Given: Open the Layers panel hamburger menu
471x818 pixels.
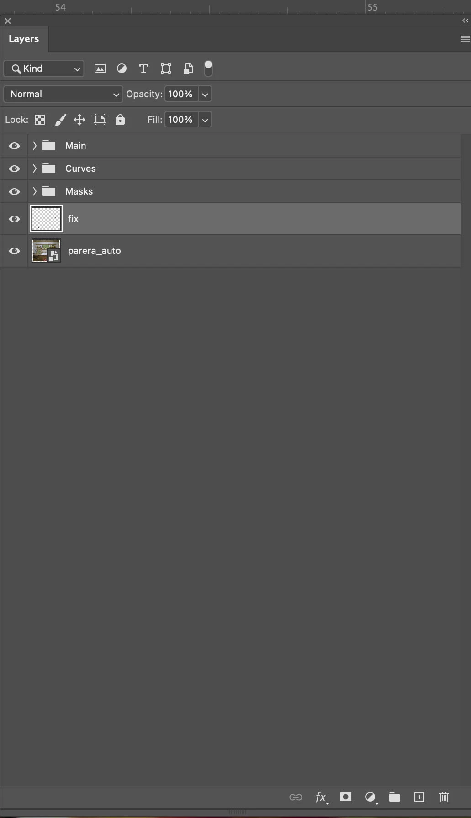Looking at the screenshot, I should (x=465, y=39).
